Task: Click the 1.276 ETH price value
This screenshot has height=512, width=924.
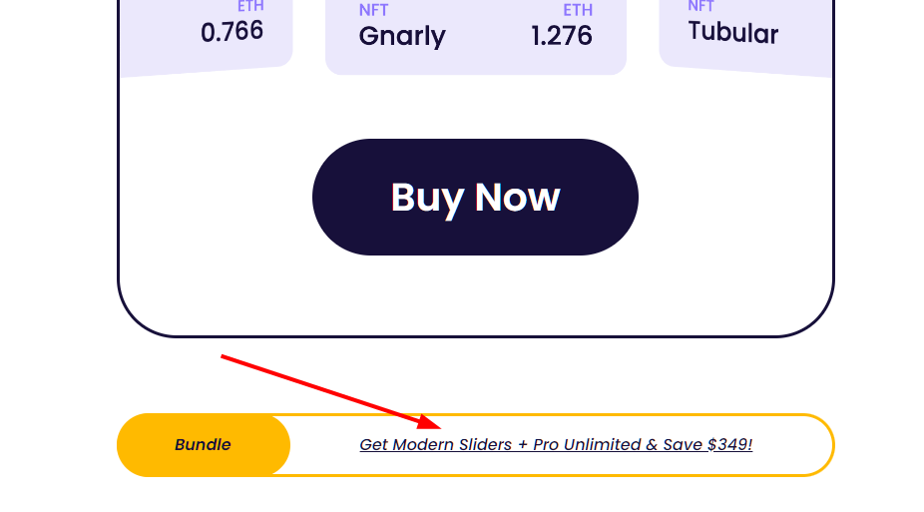Action: tap(562, 36)
